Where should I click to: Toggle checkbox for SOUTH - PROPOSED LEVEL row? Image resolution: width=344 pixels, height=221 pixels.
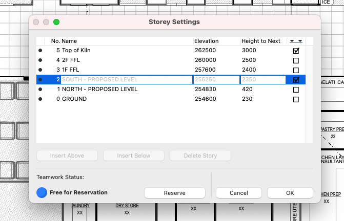(296, 80)
